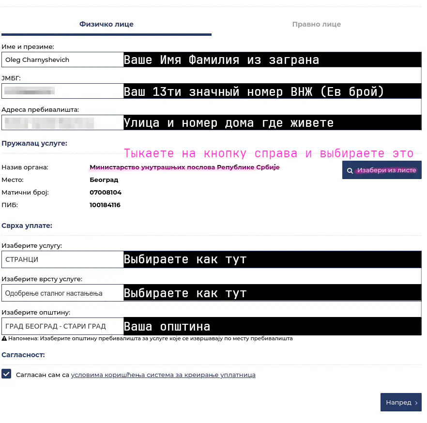Click the warning triangle icon beside Напомена
Image resolution: width=427 pixels, height=423 pixels.
click(x=4, y=339)
